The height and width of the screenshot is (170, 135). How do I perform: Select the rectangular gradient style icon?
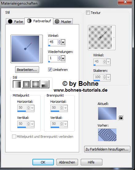click(x=26, y=84)
